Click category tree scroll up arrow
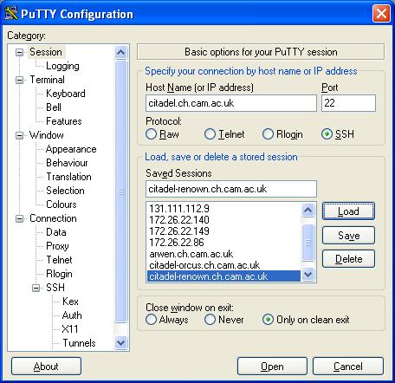 (120, 52)
